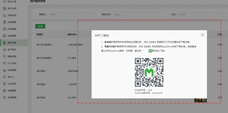Open the 智慧物联 sidebar icon
Viewport: 228px width, 113px height.
5,56
